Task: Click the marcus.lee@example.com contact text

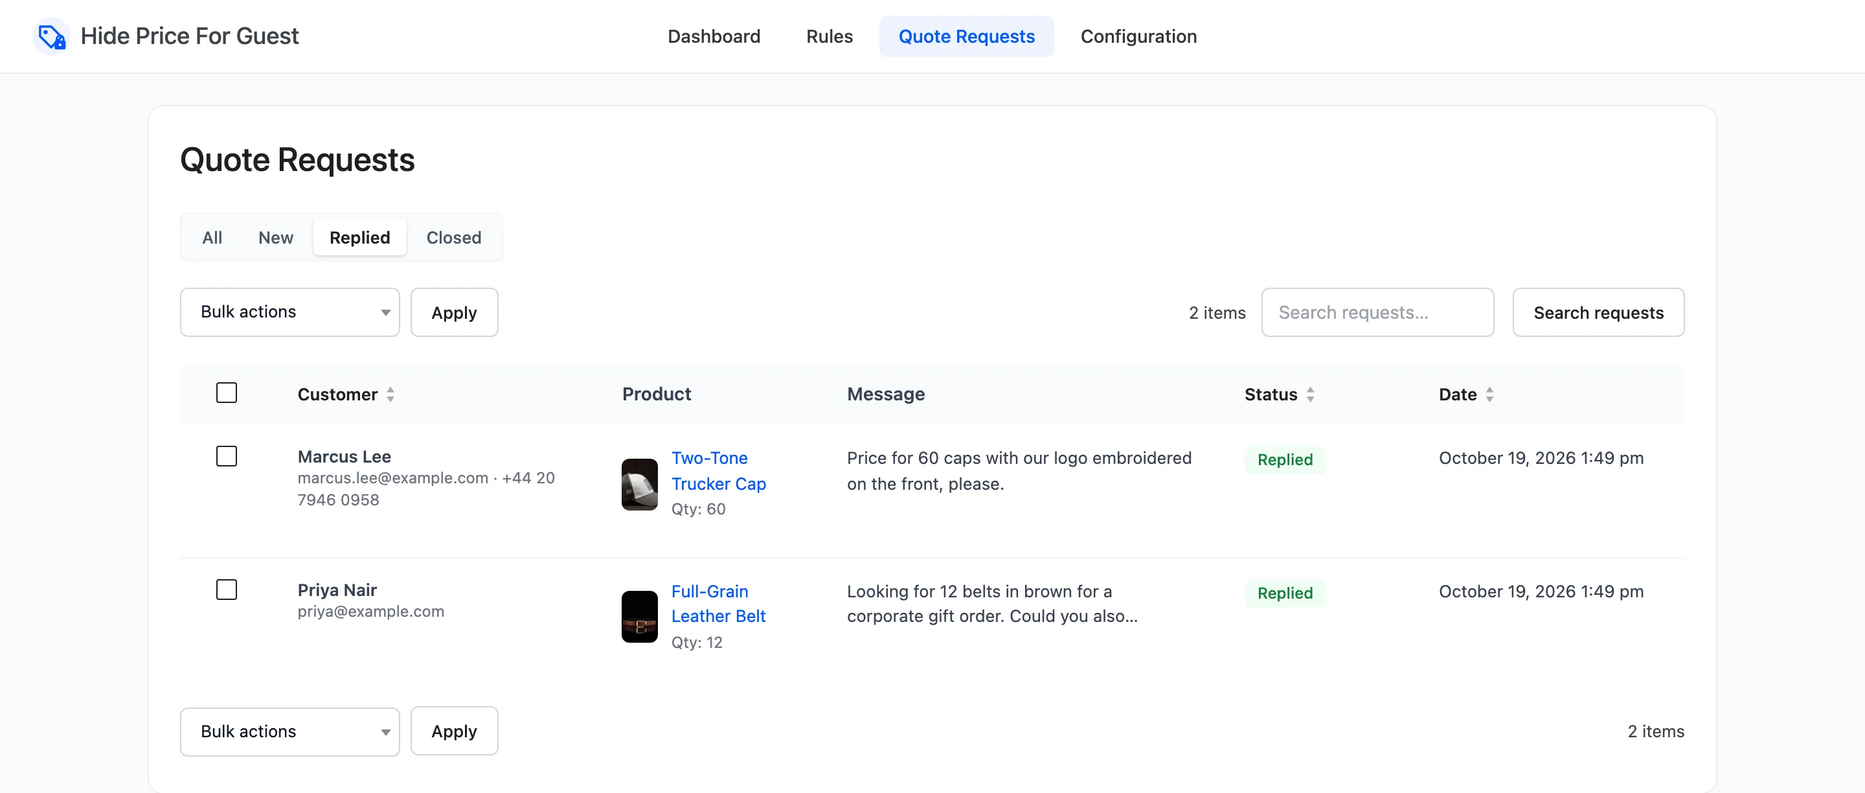Action: (392, 478)
